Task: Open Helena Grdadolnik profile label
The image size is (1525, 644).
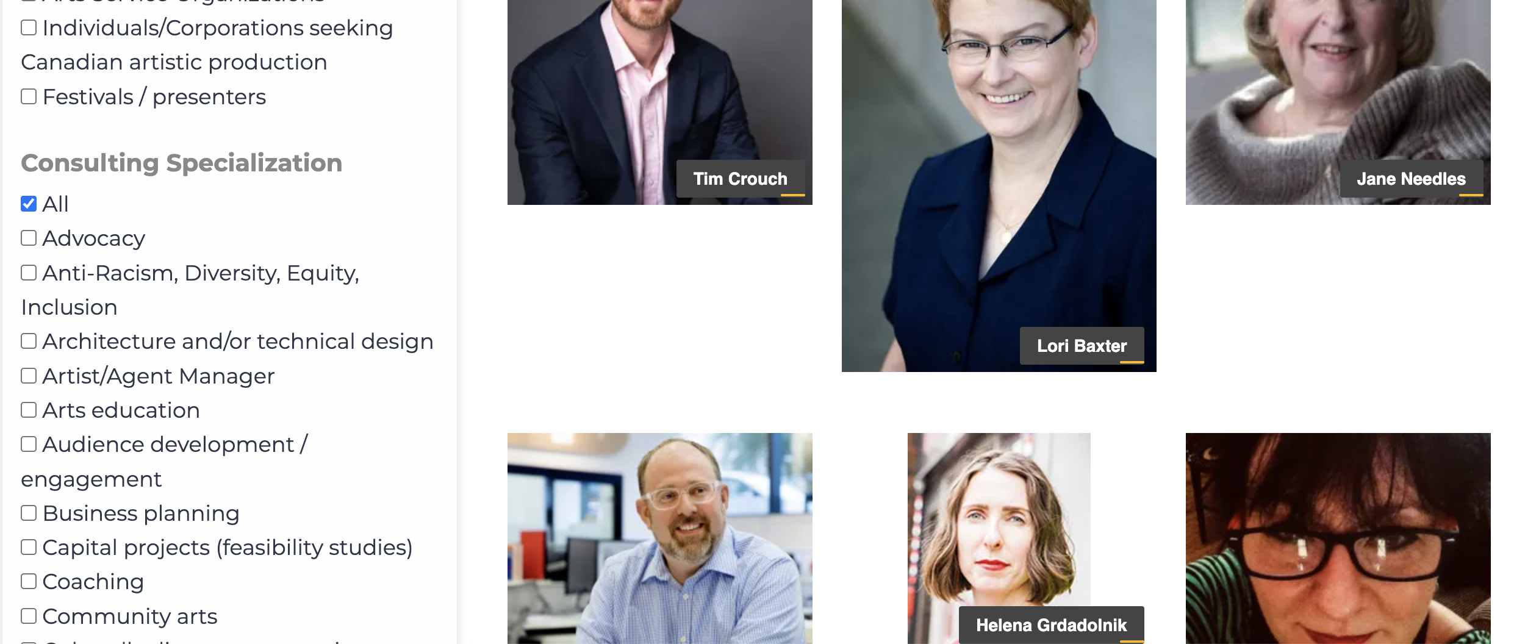Action: pyautogui.click(x=1051, y=625)
